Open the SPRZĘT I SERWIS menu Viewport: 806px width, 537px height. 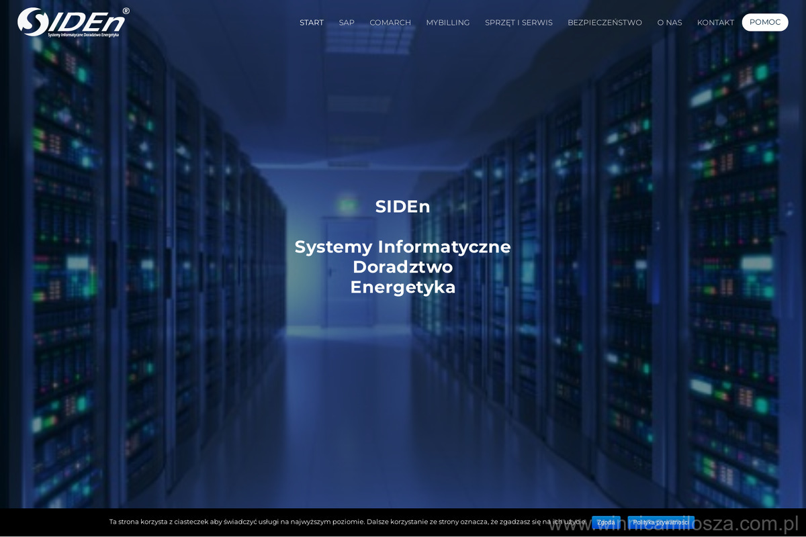(519, 22)
